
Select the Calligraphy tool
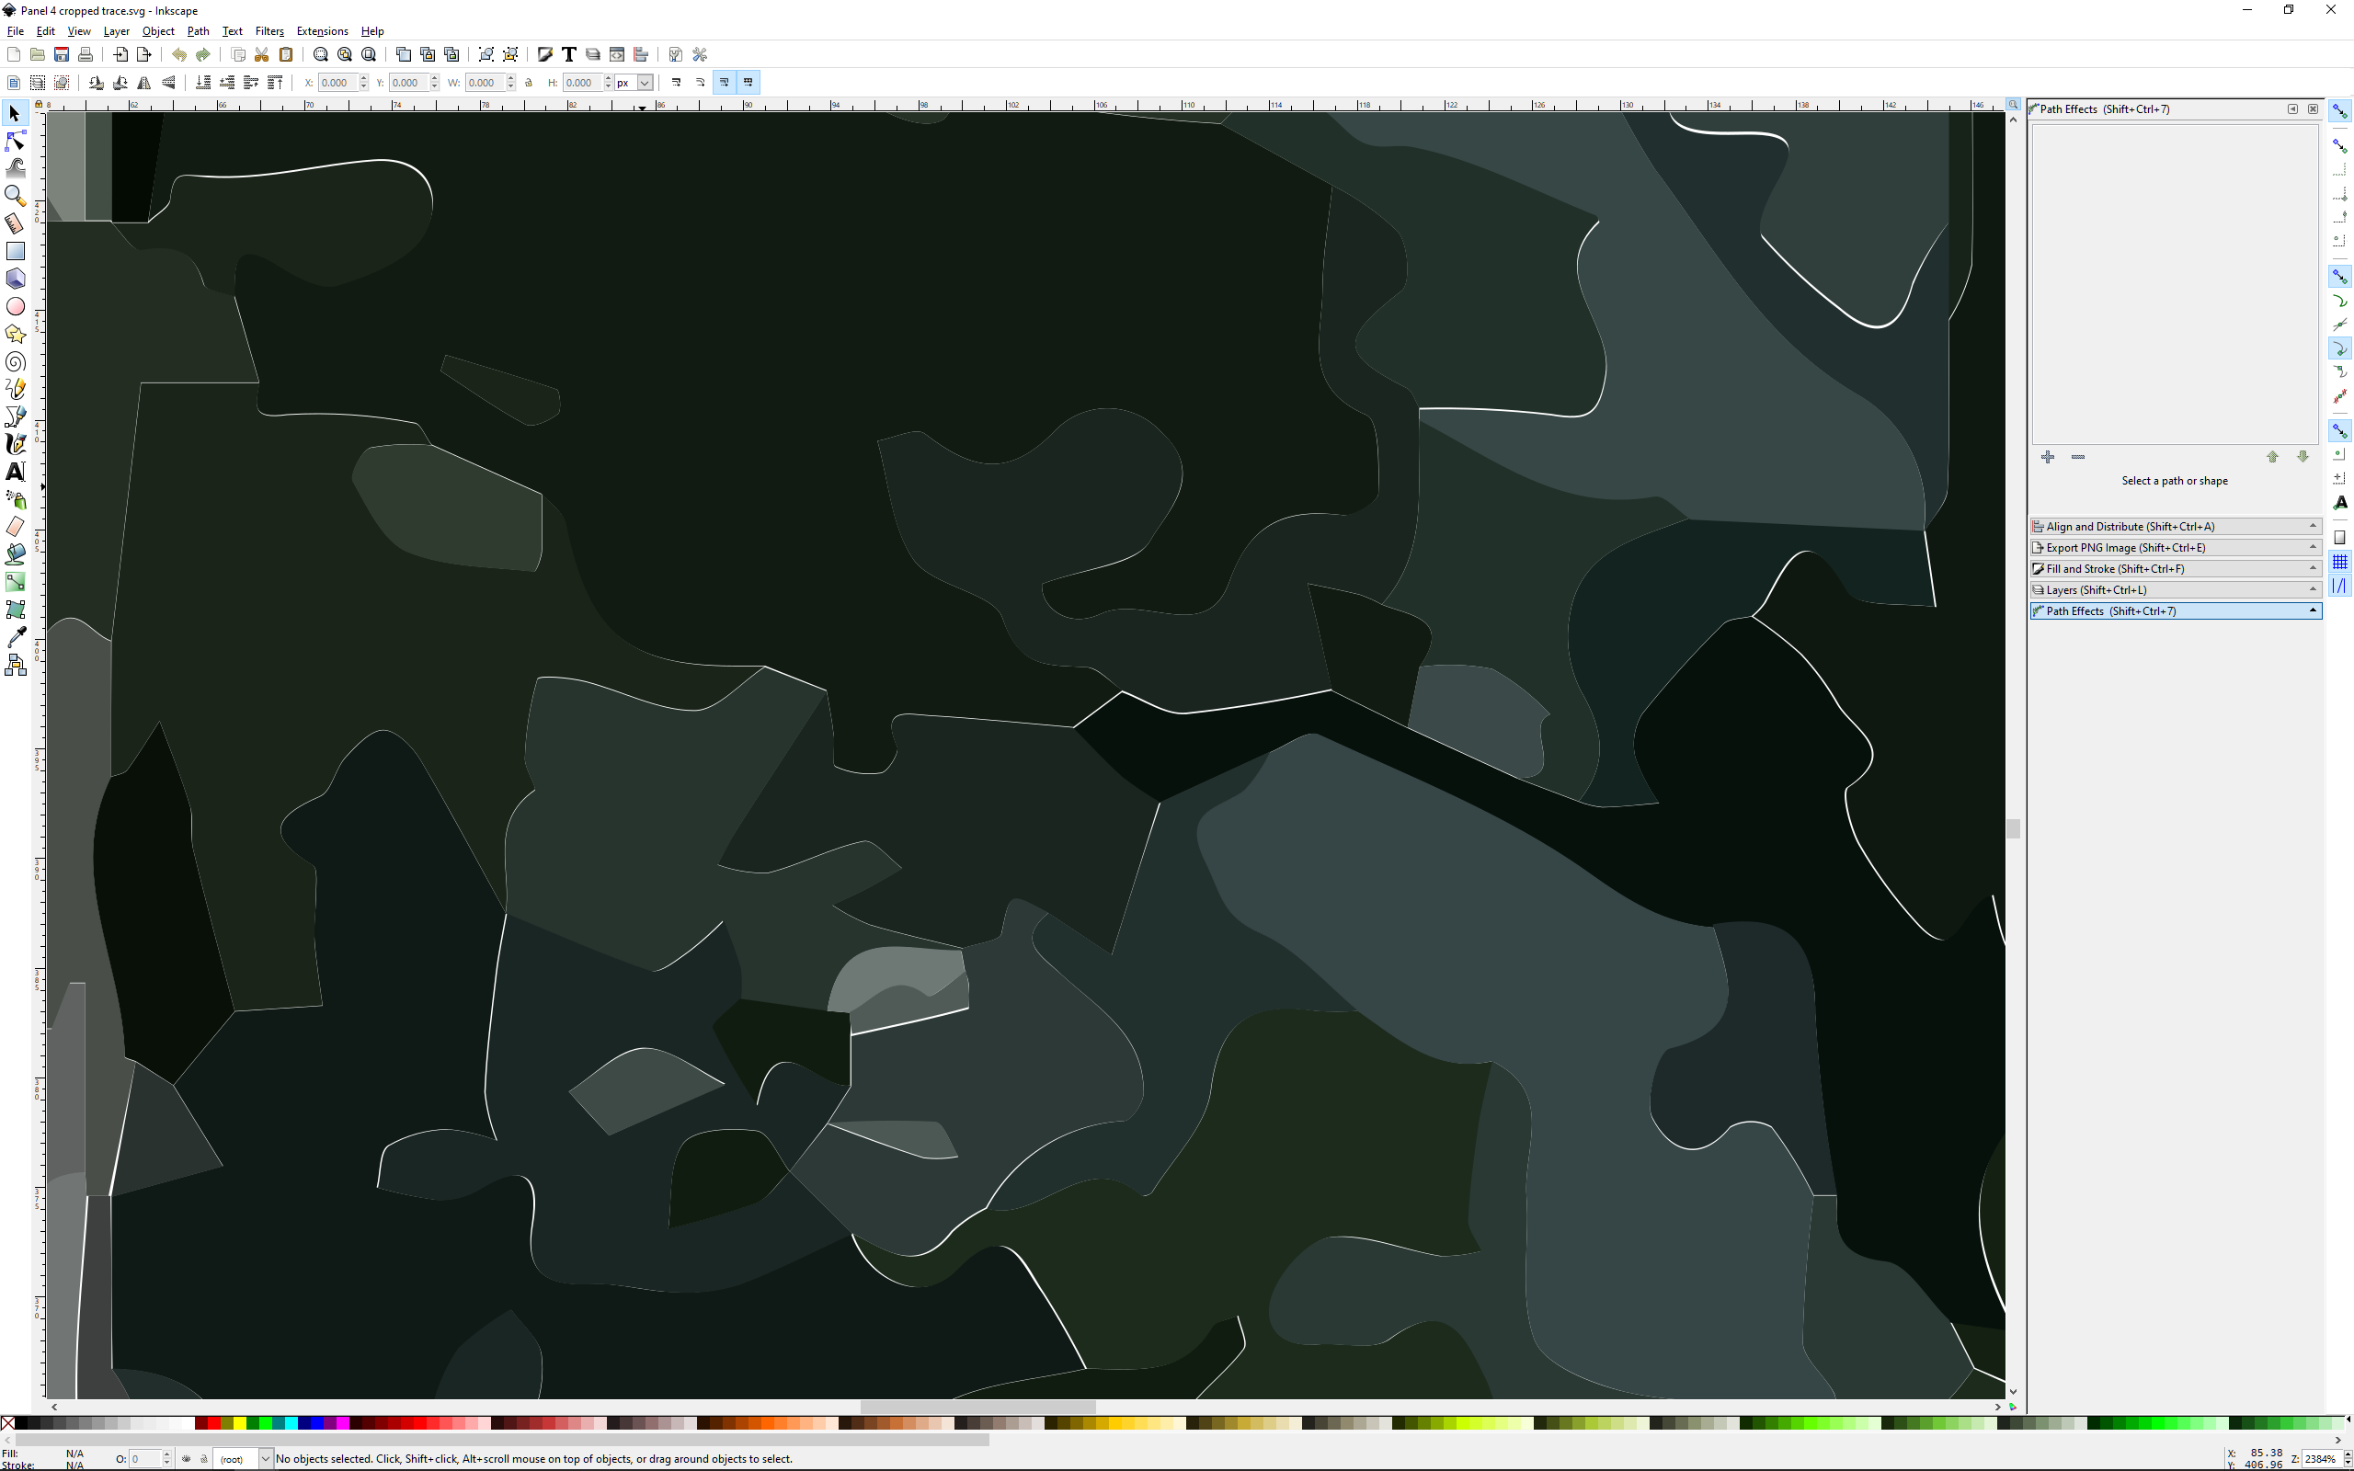pos(16,445)
